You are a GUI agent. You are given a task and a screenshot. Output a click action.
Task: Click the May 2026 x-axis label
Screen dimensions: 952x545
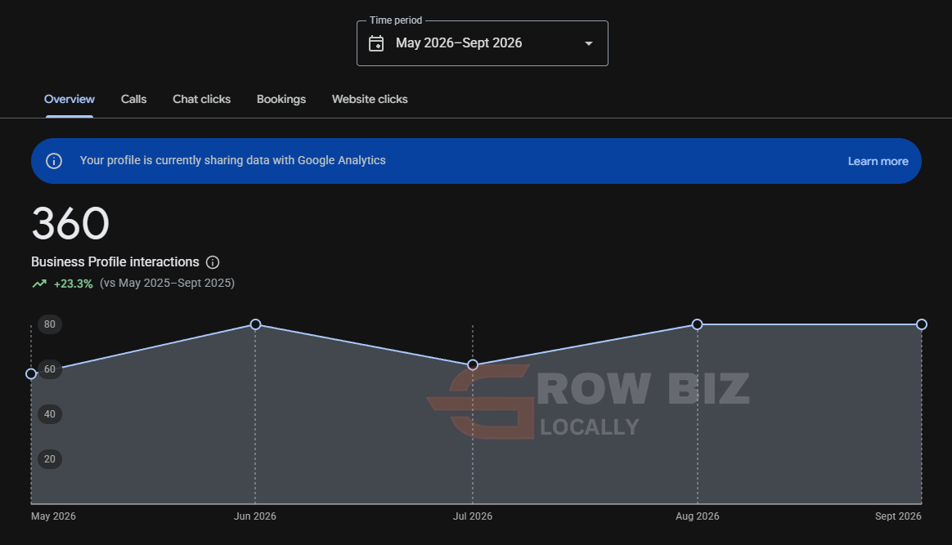(x=53, y=516)
